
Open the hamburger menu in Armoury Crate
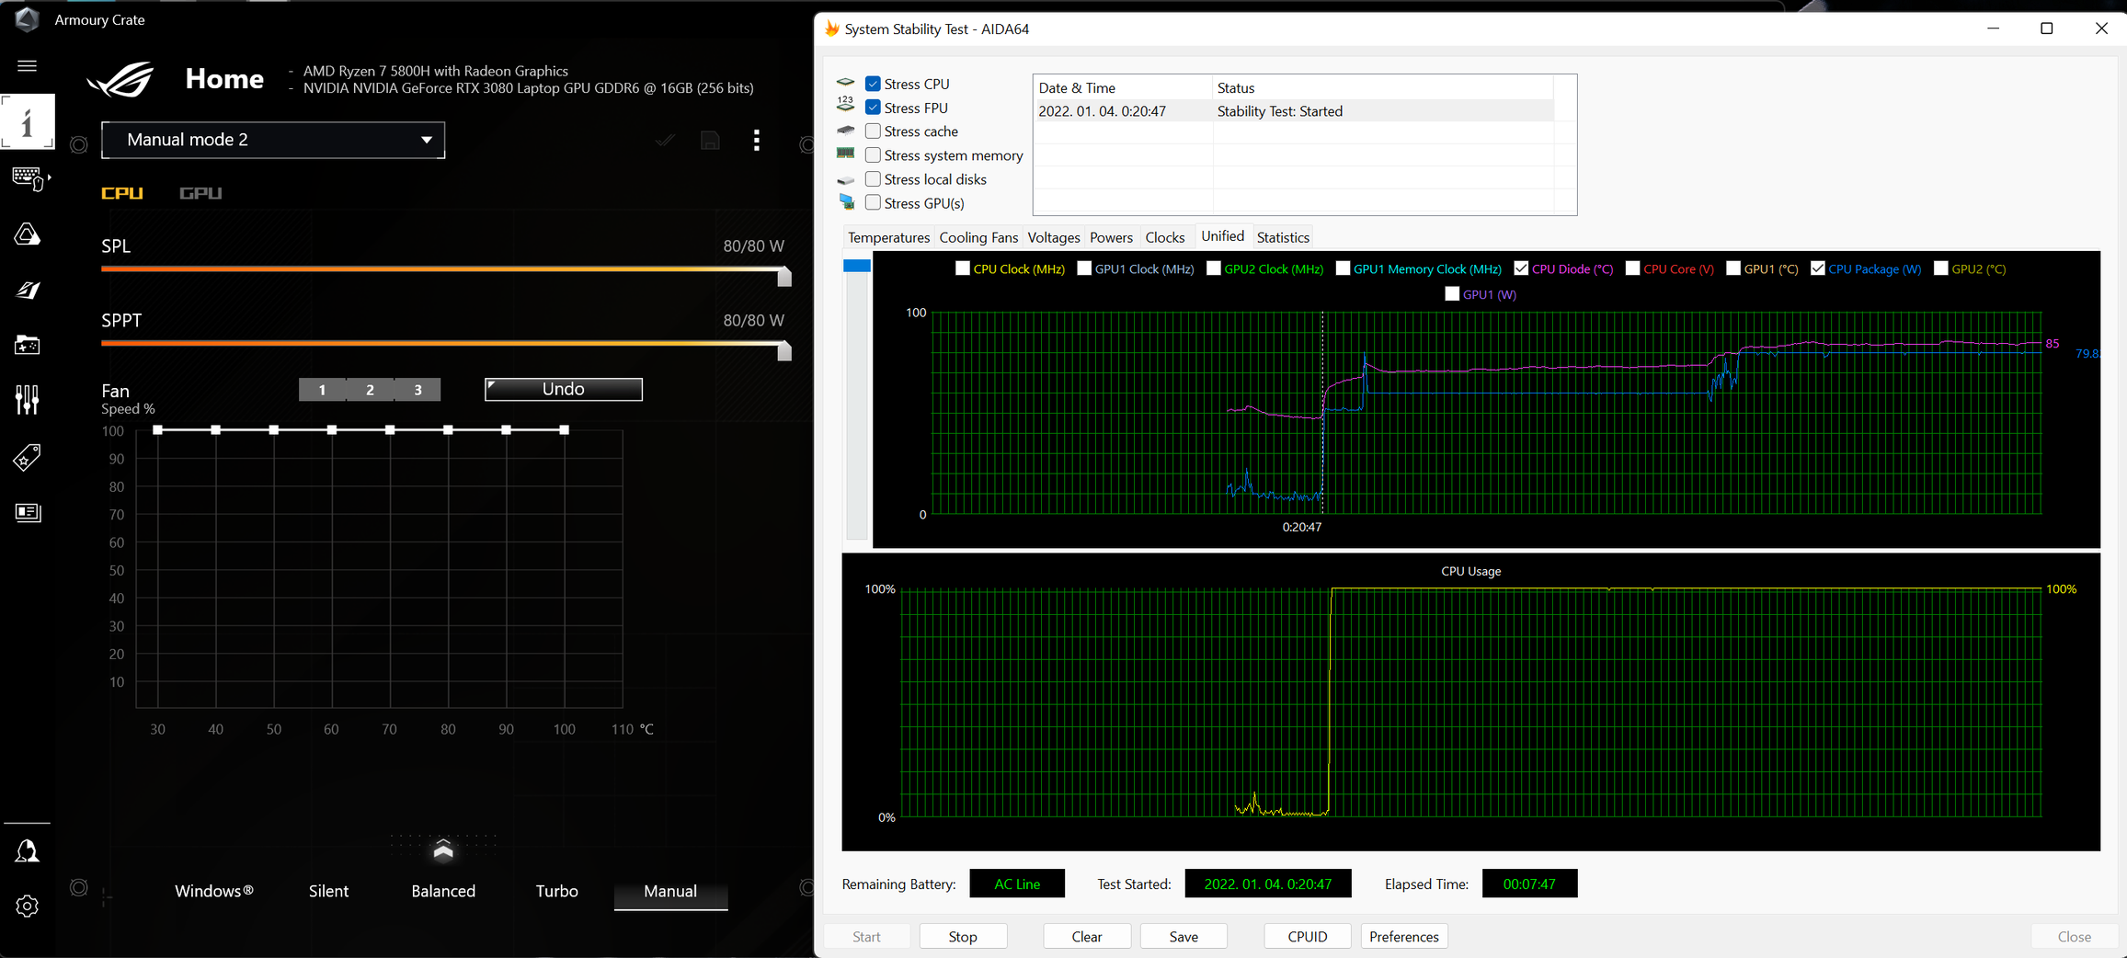tap(27, 66)
